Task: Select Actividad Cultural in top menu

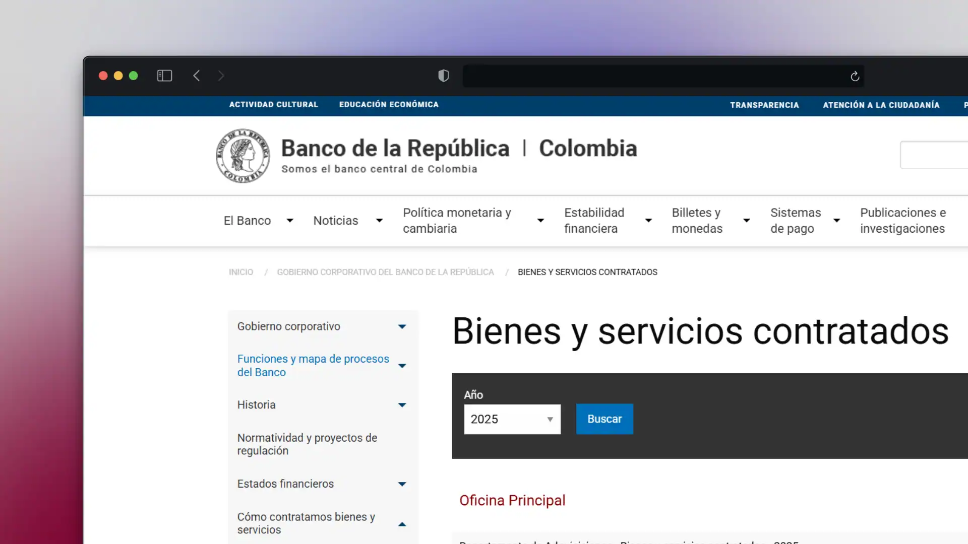Action: click(x=273, y=105)
